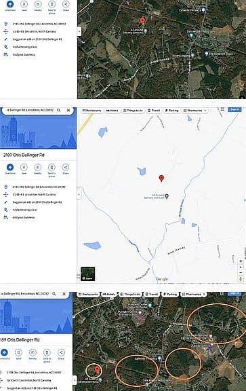Collapse the side panel beside the white road map
Image resolution: width=246 pixels, height=391 pixels.
tap(79, 195)
